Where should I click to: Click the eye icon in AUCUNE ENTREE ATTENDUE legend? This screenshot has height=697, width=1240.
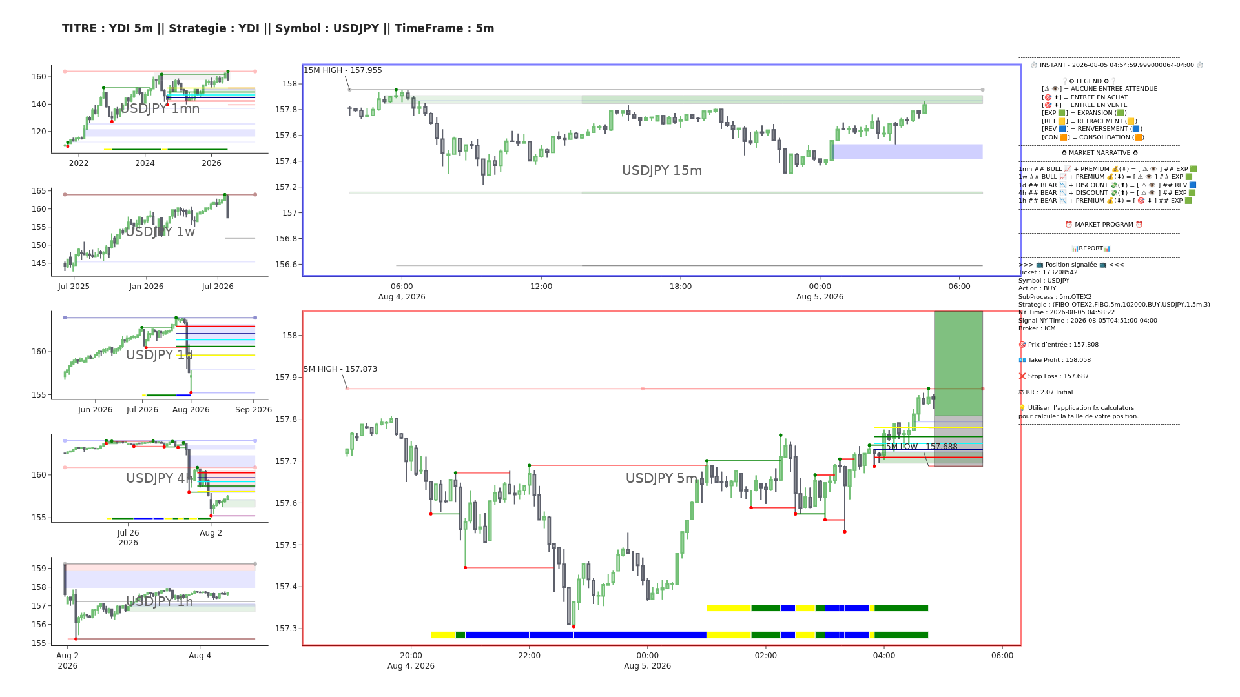1055,89
